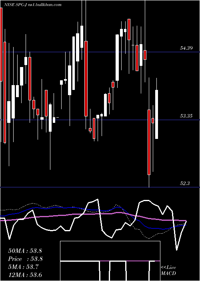Click the 52.3 price level label
This screenshot has height=281, width=200.
coord(185,183)
